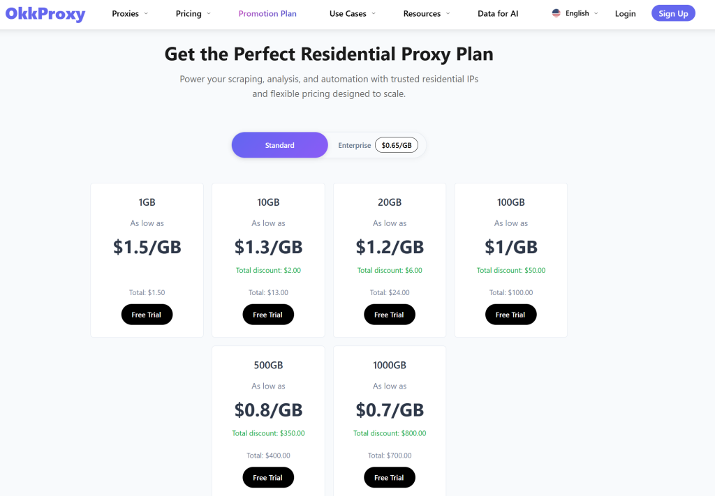Open the Promotion Plan page
715x496 pixels.
coord(267,13)
